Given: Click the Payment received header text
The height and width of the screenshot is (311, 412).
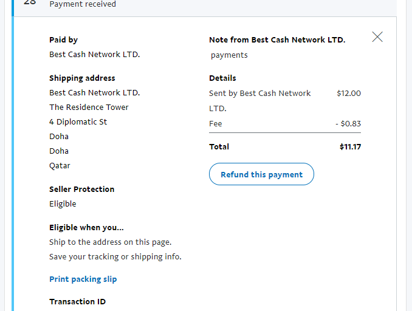Looking at the screenshot, I should point(83,4).
